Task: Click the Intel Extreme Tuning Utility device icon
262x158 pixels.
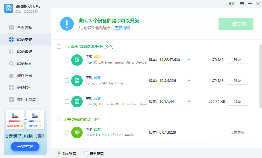Action: 77,60
